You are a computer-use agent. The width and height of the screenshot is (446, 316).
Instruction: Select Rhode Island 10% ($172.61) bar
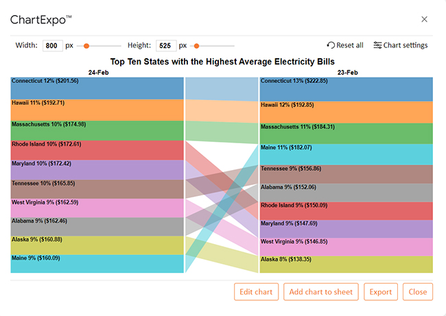(x=97, y=150)
